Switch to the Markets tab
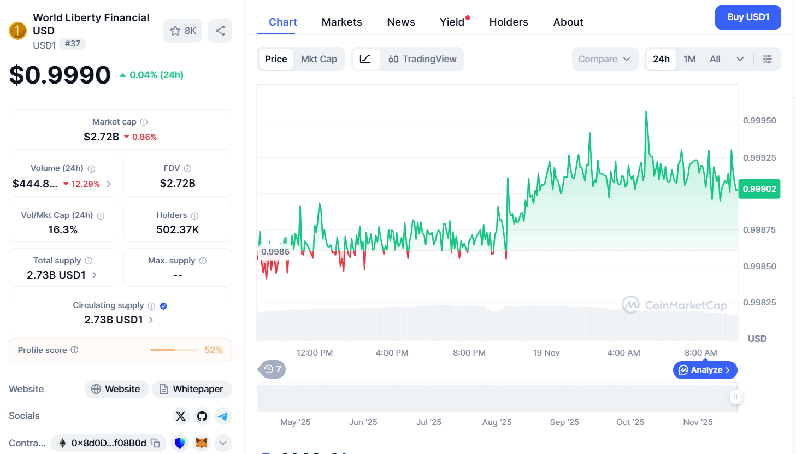Screen dimensions: 796x454 (x=341, y=22)
